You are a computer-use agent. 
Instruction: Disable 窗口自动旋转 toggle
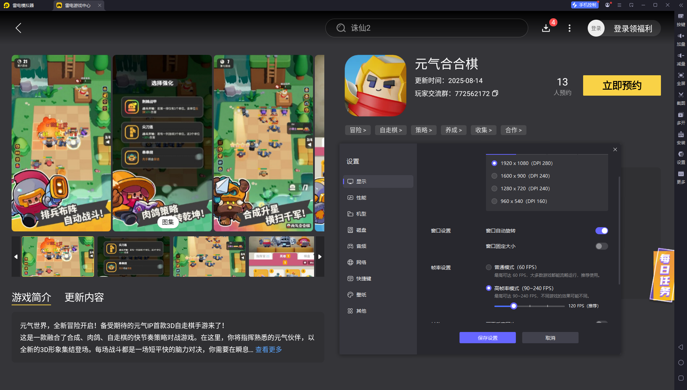pyautogui.click(x=601, y=230)
